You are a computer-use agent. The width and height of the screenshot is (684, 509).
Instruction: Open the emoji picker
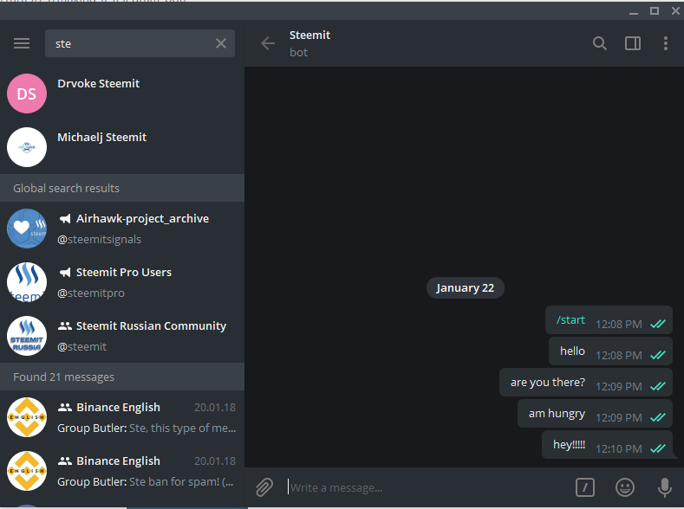pos(625,487)
